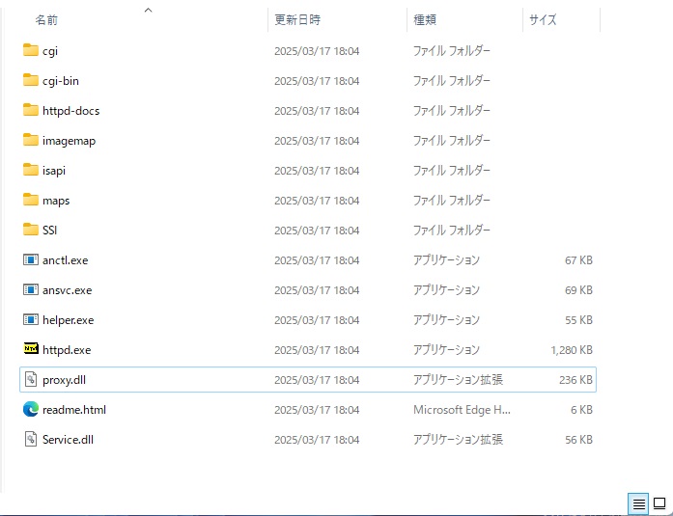
Task: Select the cgi folder name
Action: click(x=50, y=51)
